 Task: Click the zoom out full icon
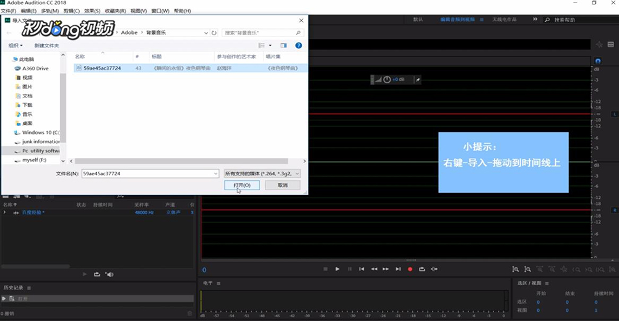[x=564, y=269]
